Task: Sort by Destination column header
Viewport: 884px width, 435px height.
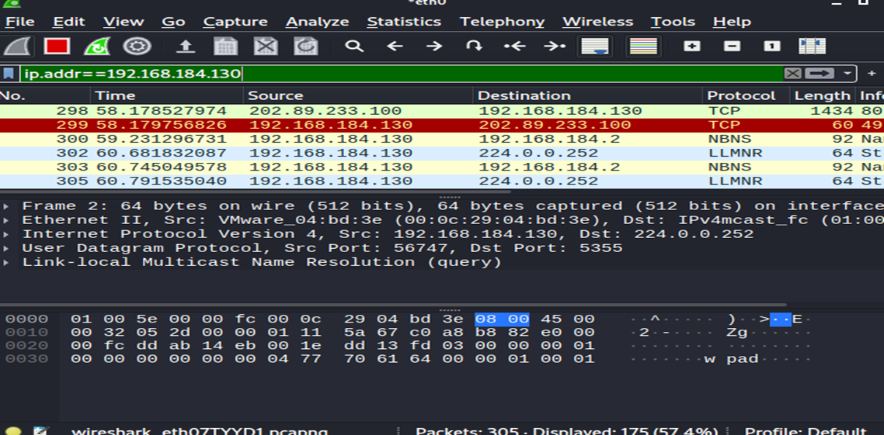Action: pyautogui.click(x=587, y=95)
